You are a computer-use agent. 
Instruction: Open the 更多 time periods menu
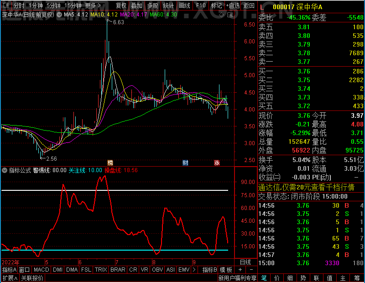coord(93,5)
